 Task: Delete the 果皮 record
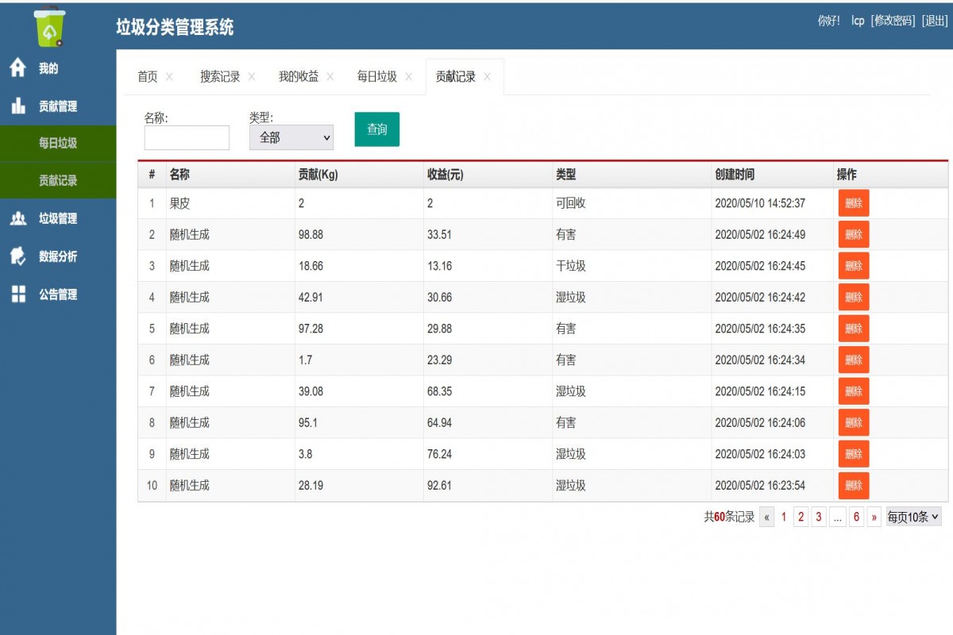[x=854, y=202]
